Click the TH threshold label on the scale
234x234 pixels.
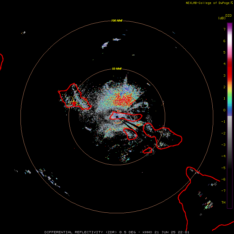pyautogui.click(x=223, y=203)
